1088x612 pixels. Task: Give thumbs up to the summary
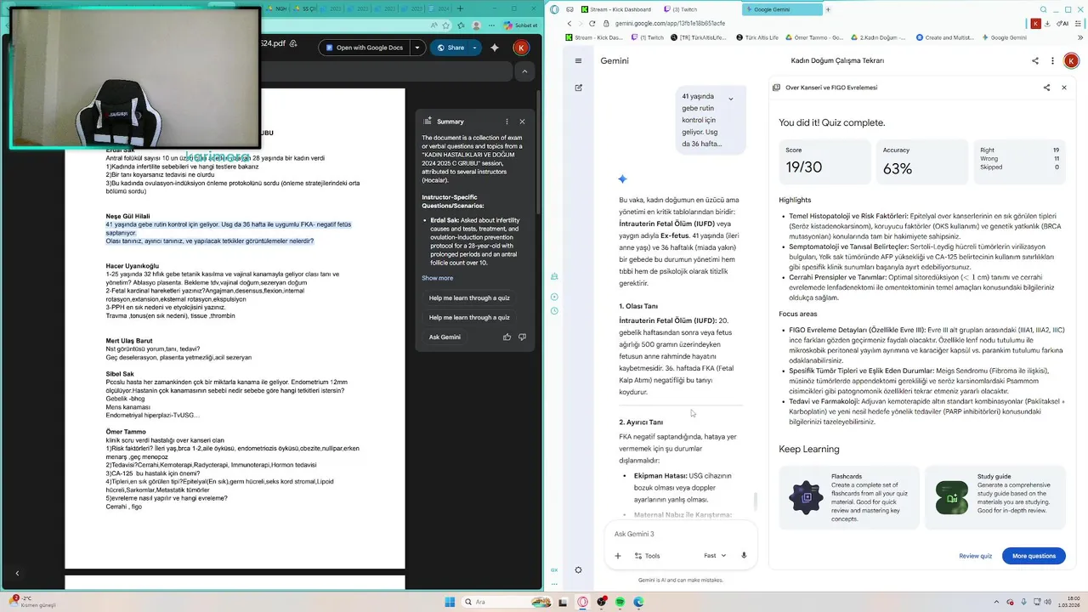point(507,337)
